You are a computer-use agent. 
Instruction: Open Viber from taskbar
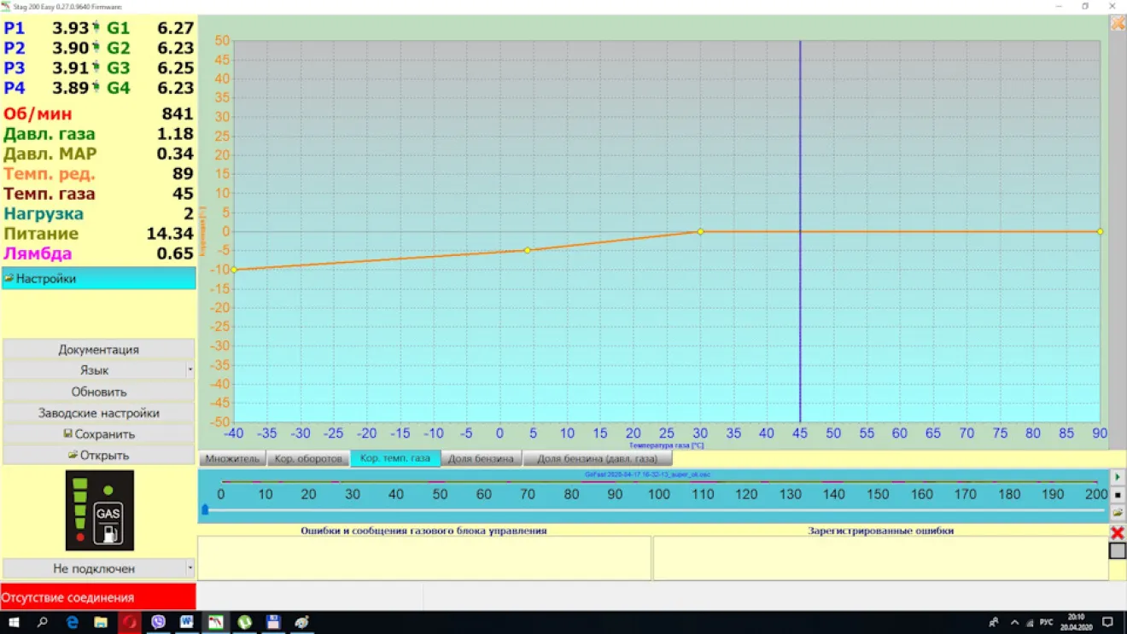pyautogui.click(x=158, y=622)
